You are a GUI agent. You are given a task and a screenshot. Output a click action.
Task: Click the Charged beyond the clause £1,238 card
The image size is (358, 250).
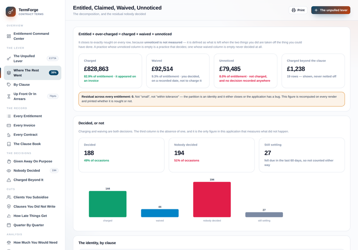click(x=313, y=71)
